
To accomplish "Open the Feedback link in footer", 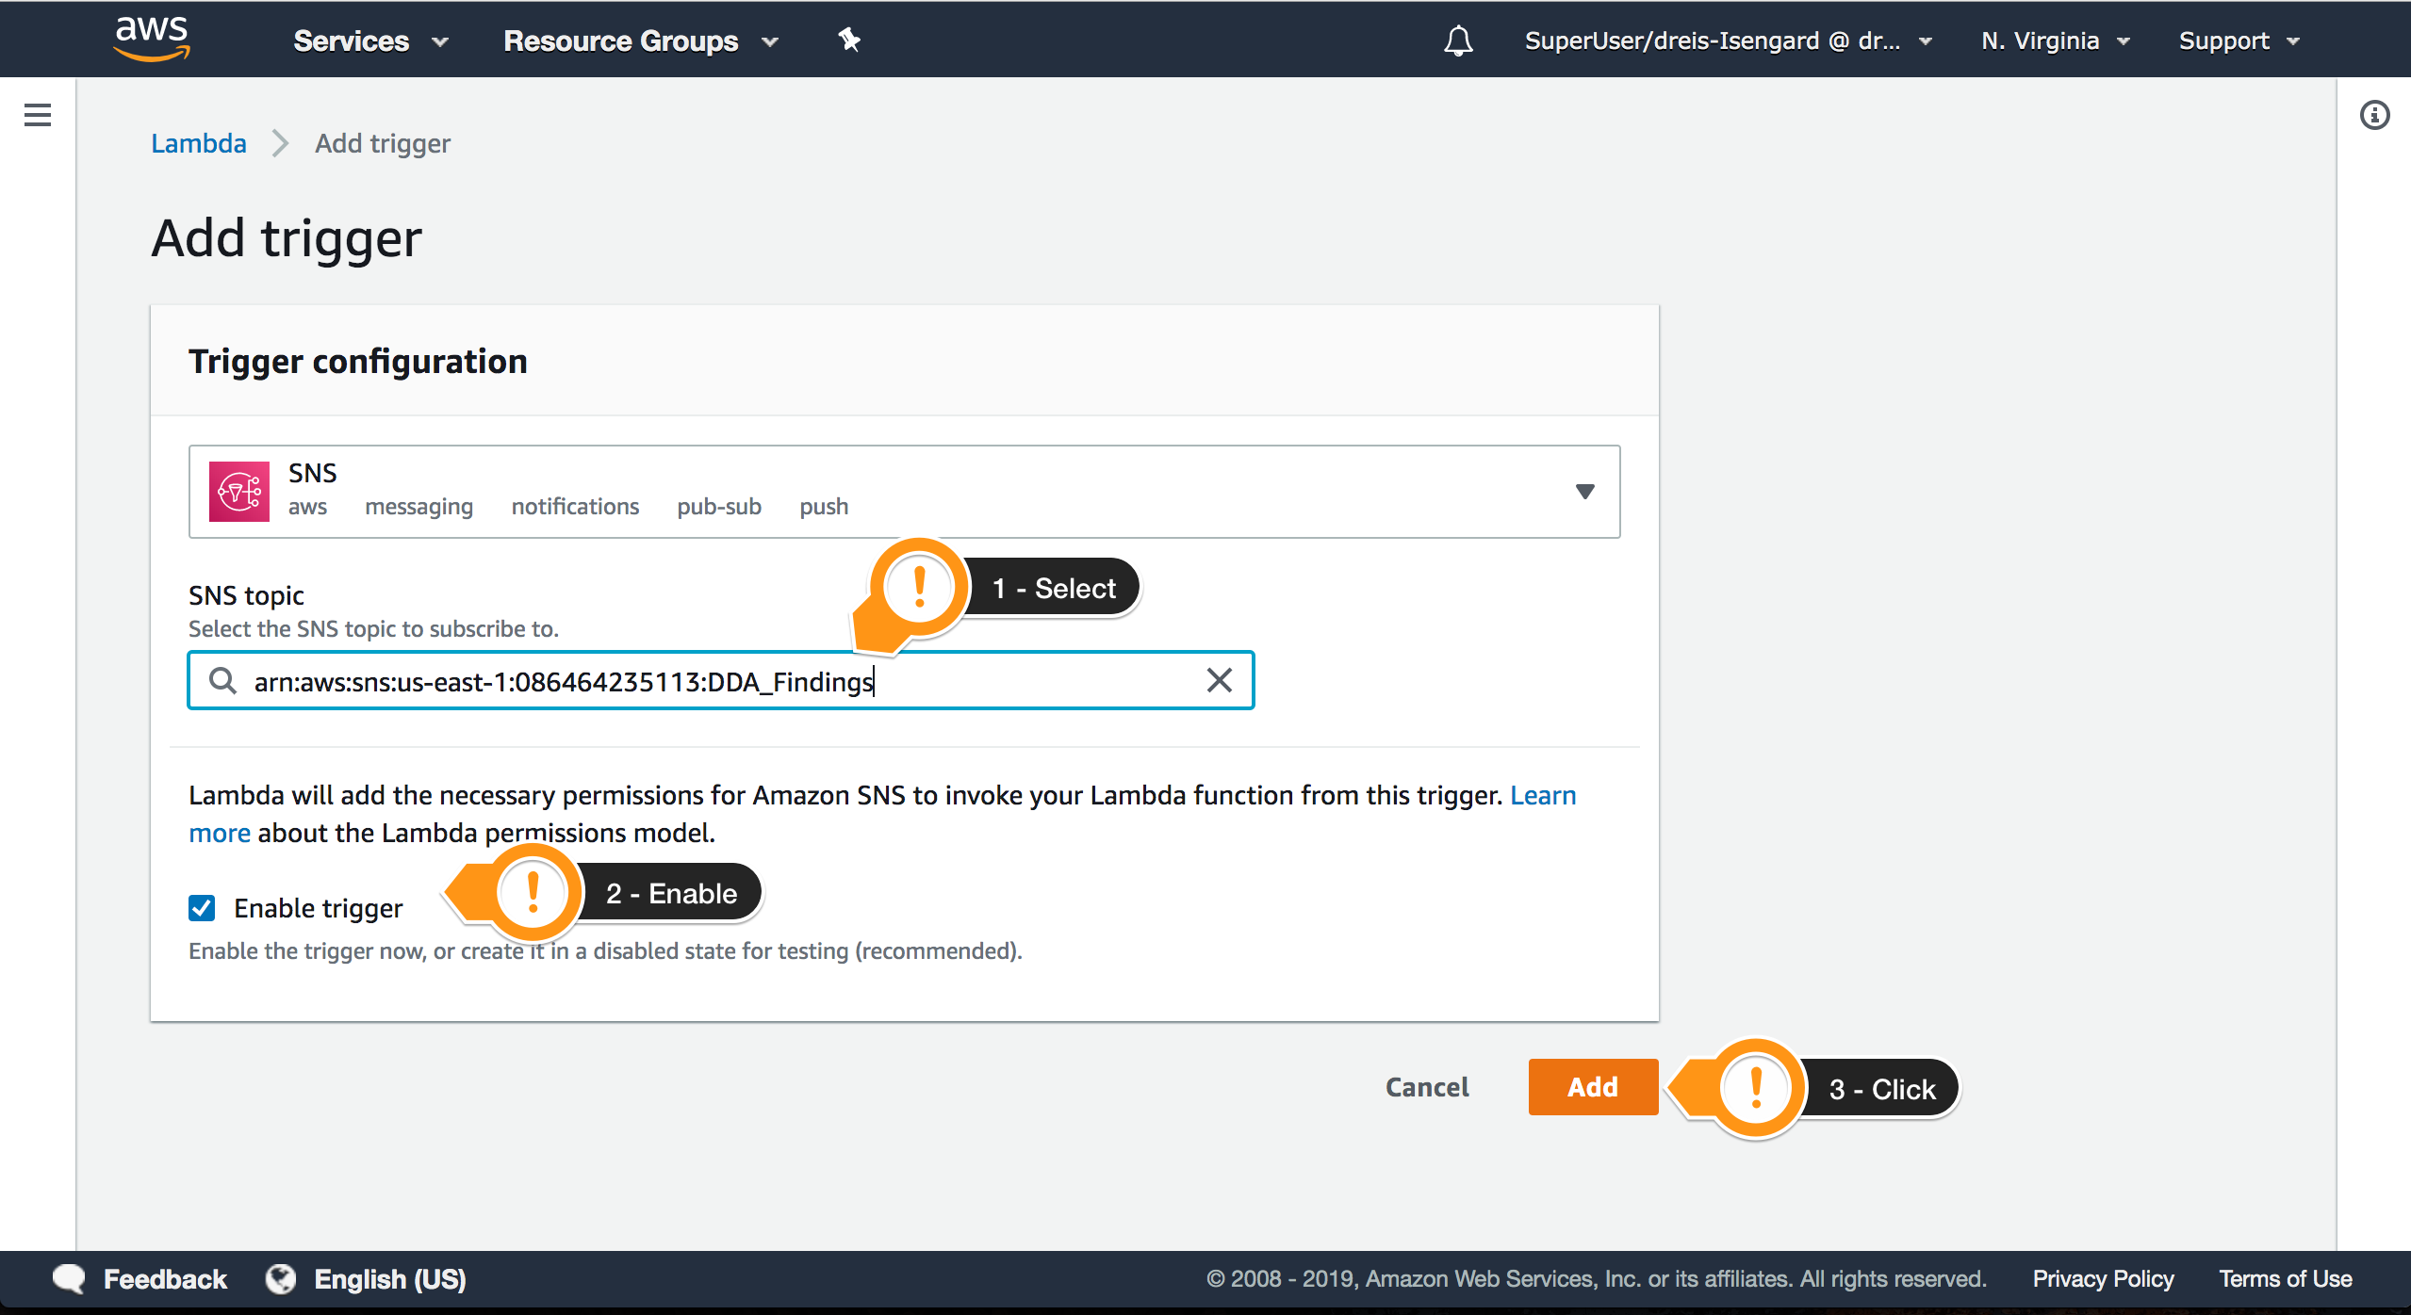I will [165, 1279].
